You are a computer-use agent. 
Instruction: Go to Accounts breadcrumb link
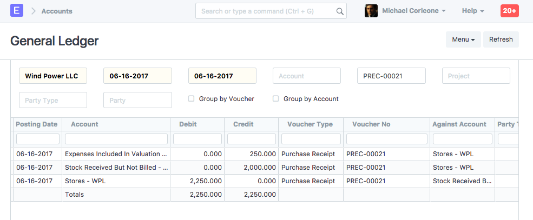click(x=57, y=11)
